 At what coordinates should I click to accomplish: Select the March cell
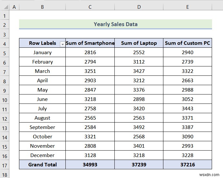43,71
